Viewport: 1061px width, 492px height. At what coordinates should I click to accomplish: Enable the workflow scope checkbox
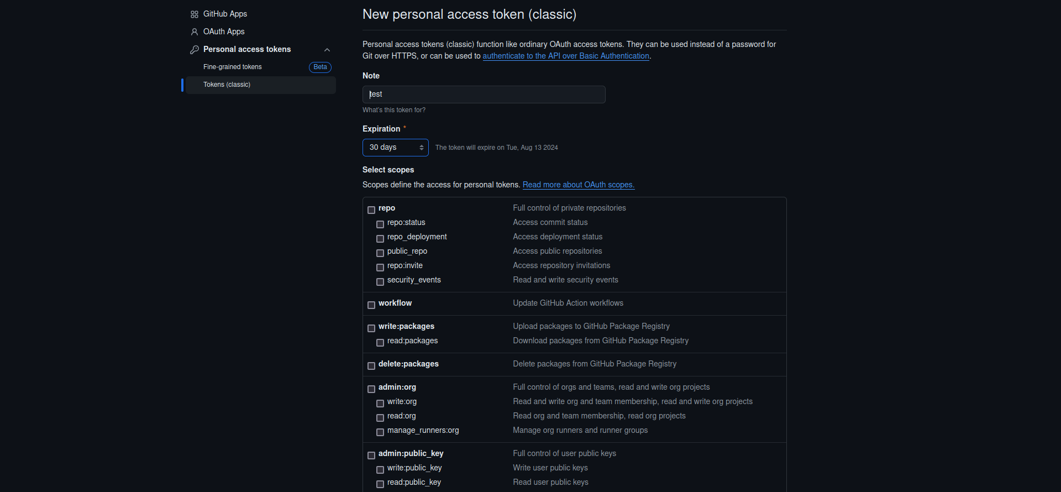click(x=371, y=305)
